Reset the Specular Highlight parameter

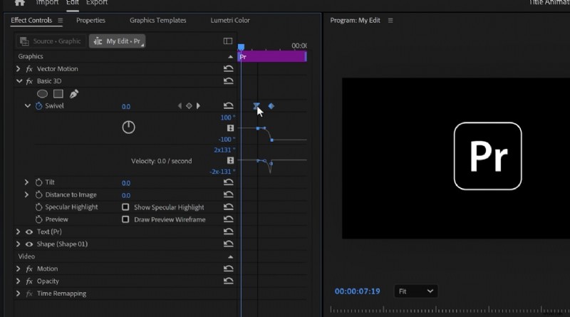(x=228, y=207)
